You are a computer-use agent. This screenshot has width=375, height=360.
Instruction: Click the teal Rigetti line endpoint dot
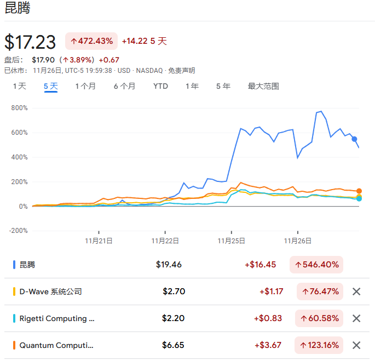359,199
